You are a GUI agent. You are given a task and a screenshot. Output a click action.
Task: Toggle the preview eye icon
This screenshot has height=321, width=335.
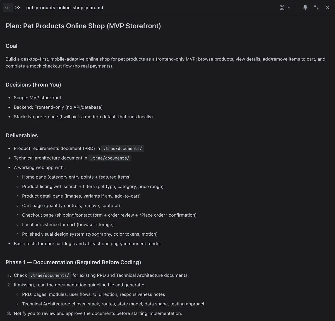pos(17,8)
